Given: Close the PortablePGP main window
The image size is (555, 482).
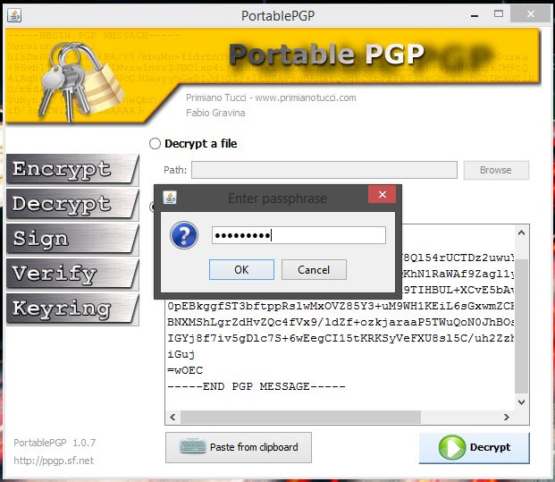Looking at the screenshot, I should point(531,14).
